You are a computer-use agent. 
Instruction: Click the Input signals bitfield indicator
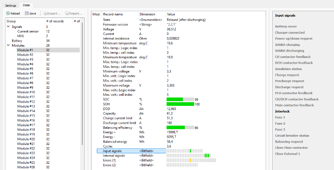(185, 151)
